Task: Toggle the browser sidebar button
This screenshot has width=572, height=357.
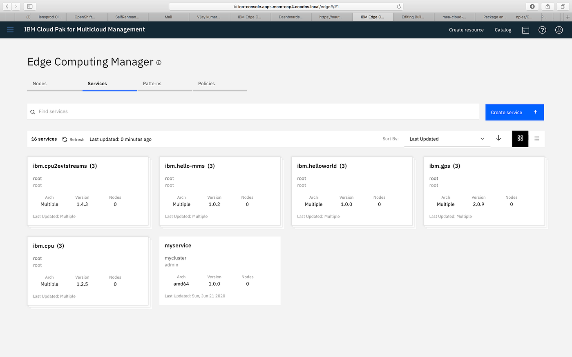Action: coord(29,6)
